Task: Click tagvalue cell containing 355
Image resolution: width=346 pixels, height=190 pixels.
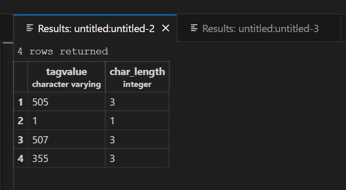Action: (66, 158)
